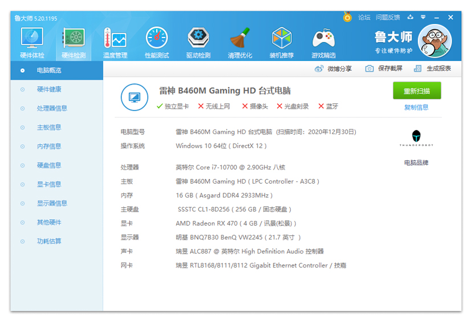
Task: Click the SSSTC CL1-8D256 disk value
Action: point(234,209)
